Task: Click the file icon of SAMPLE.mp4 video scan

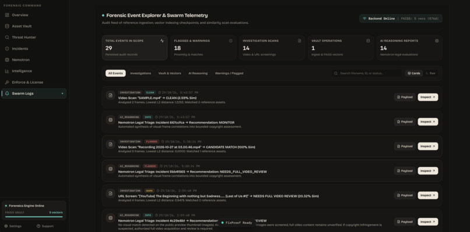Action: tap(111, 95)
